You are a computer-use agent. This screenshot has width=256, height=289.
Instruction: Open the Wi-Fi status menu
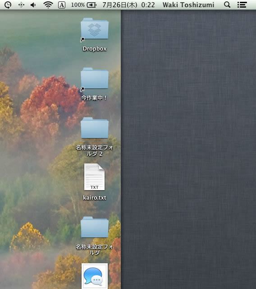tap(48, 5)
